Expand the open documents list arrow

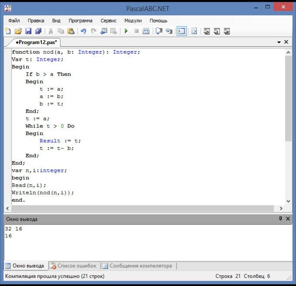279,42
